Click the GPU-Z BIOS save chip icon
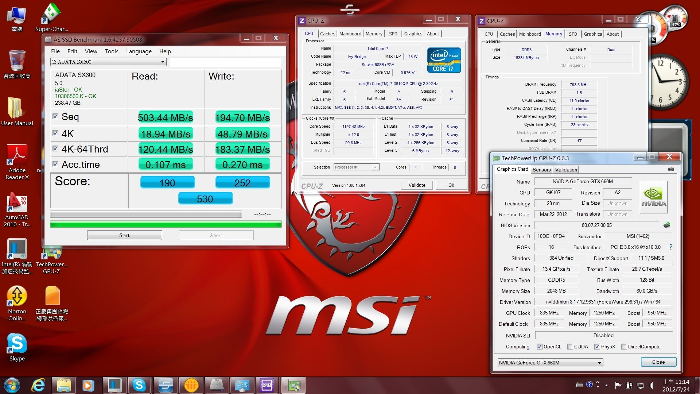 point(667,225)
